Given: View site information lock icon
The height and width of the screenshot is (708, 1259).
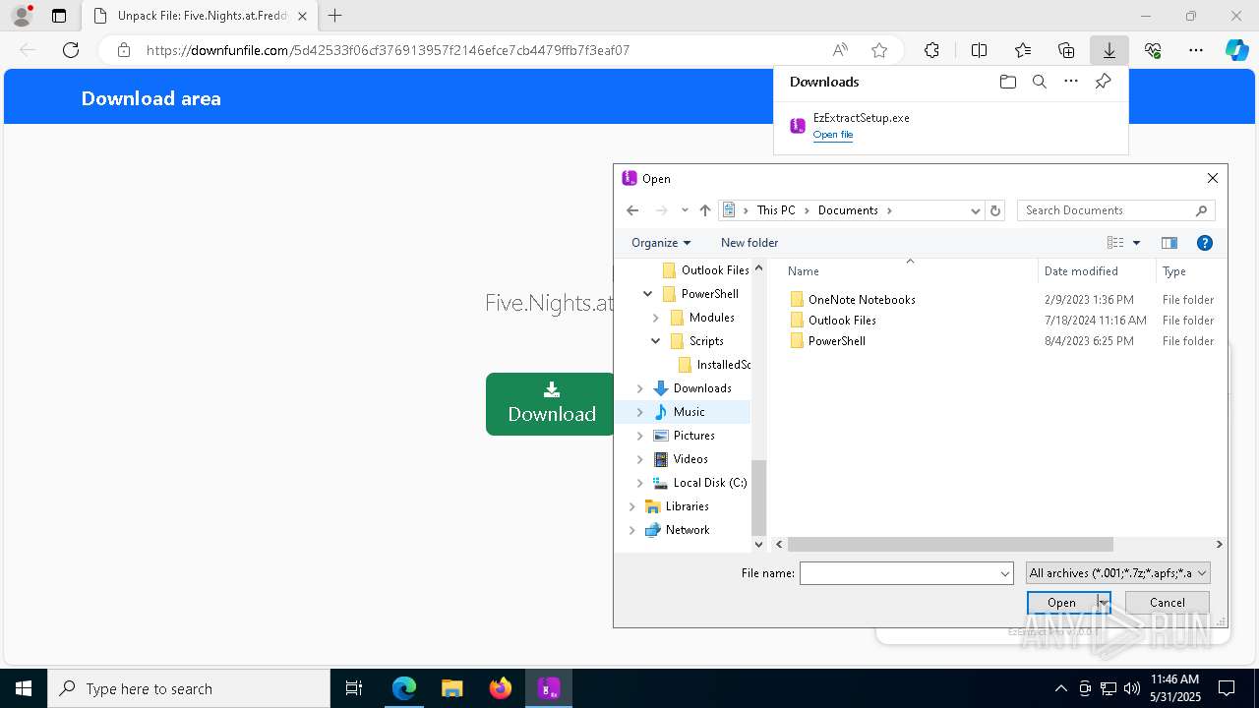Looking at the screenshot, I should [x=123, y=50].
